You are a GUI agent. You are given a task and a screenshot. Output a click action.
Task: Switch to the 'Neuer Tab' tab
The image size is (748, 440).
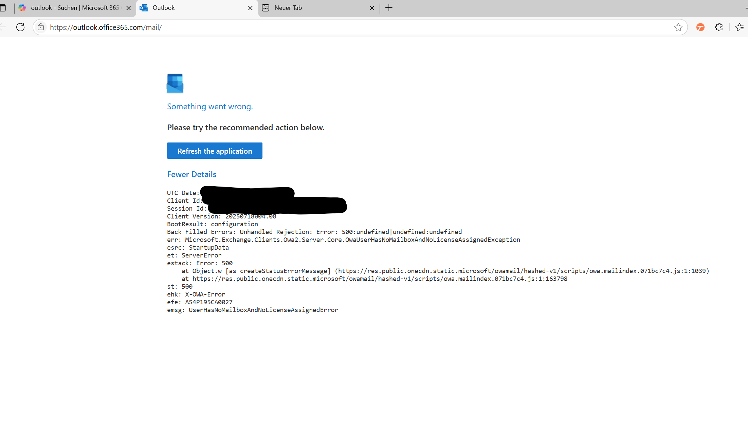(x=318, y=8)
